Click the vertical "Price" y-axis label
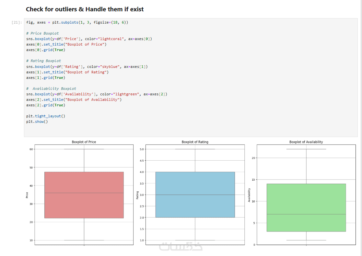 27,195
